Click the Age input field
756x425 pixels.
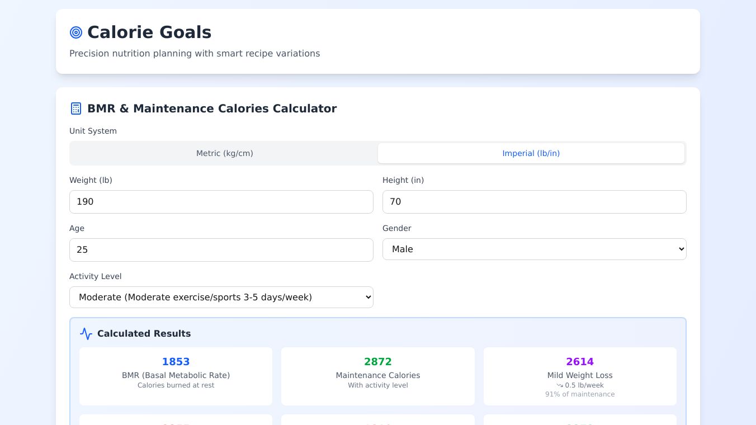click(x=221, y=250)
